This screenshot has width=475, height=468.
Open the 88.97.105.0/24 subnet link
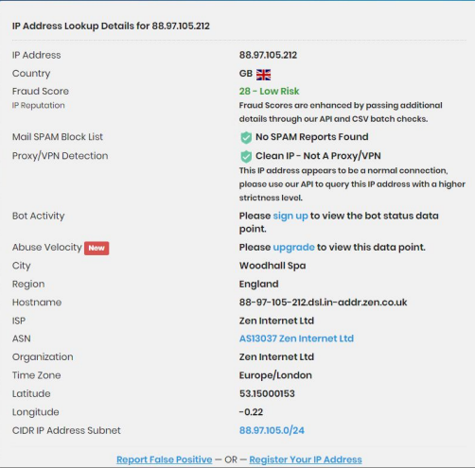(272, 430)
